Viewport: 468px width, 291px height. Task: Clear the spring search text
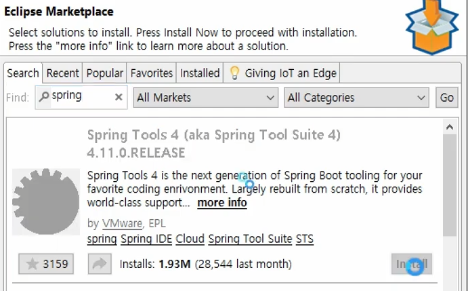[x=119, y=97]
